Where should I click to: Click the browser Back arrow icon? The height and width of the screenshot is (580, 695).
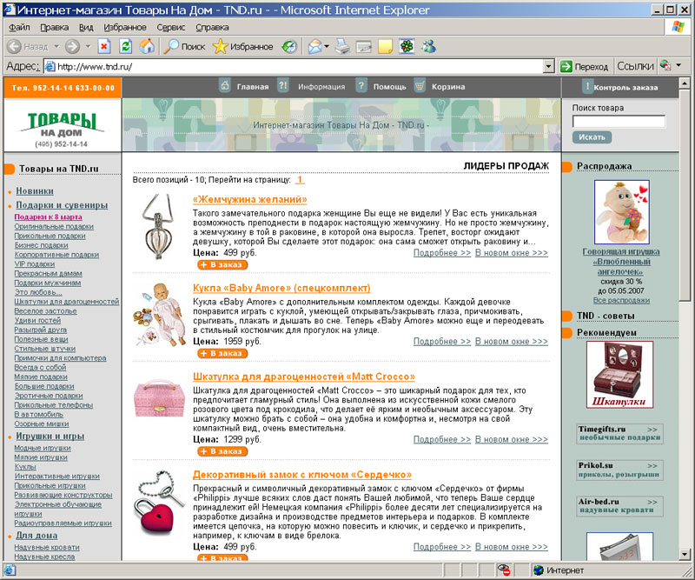pos(14,46)
